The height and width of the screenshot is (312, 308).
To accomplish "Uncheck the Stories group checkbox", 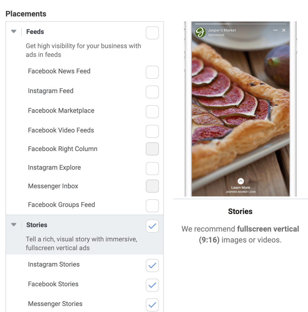I will point(152,226).
